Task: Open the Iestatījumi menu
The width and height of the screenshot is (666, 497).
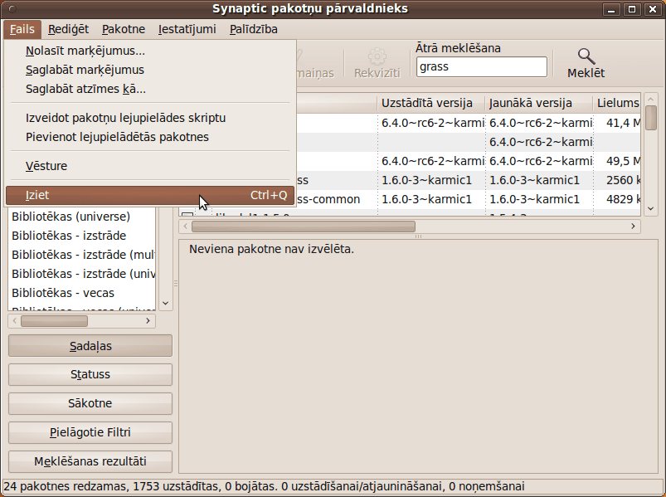Action: click(187, 29)
